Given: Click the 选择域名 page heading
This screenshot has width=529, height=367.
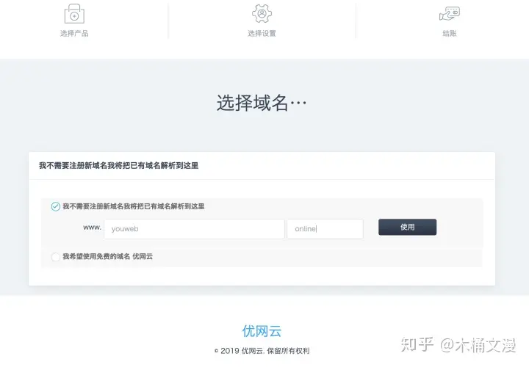Looking at the screenshot, I should click(262, 103).
